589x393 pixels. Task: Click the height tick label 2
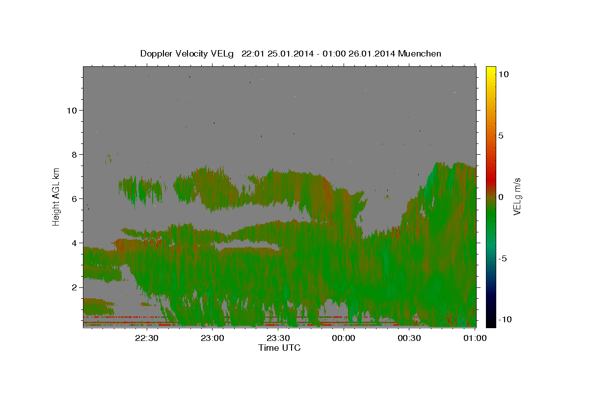pyautogui.click(x=75, y=287)
